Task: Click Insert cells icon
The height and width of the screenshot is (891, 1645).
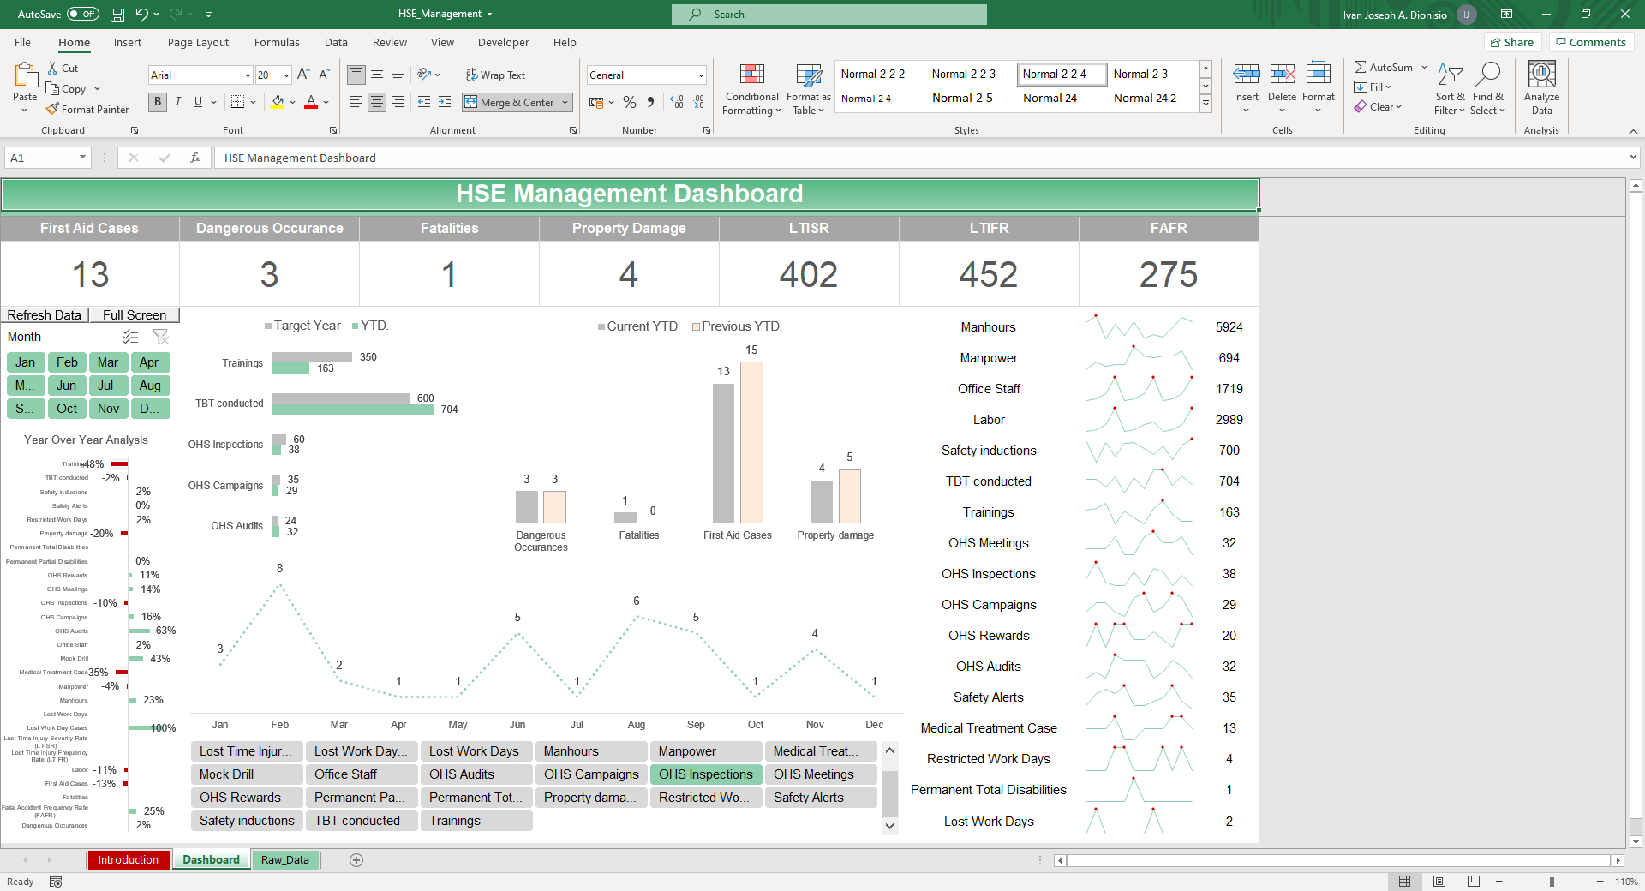Action: point(1246,75)
